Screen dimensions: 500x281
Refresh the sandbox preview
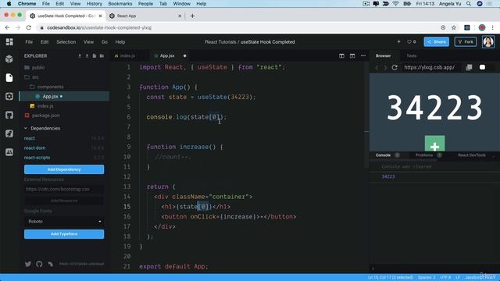(x=395, y=68)
